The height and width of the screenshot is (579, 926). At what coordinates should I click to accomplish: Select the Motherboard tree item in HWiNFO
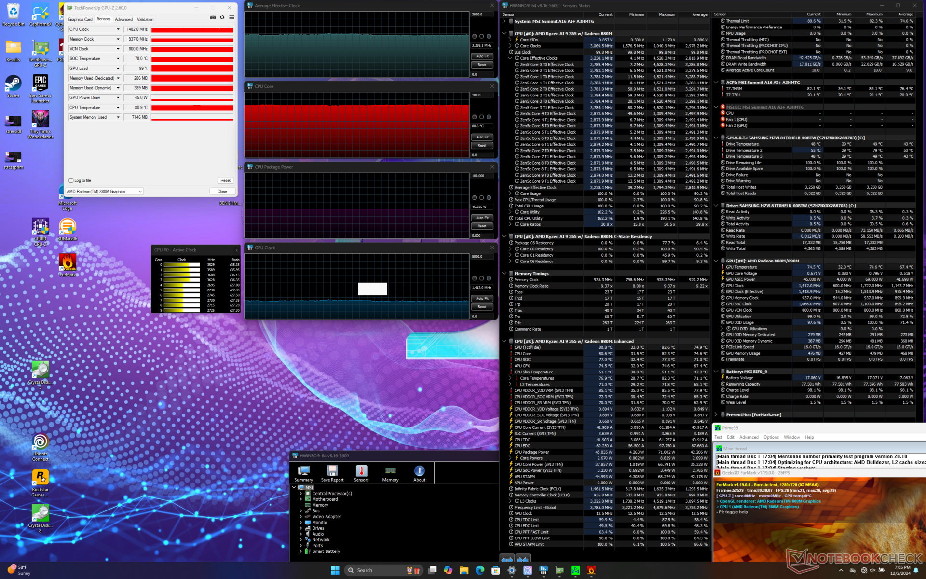[325, 499]
